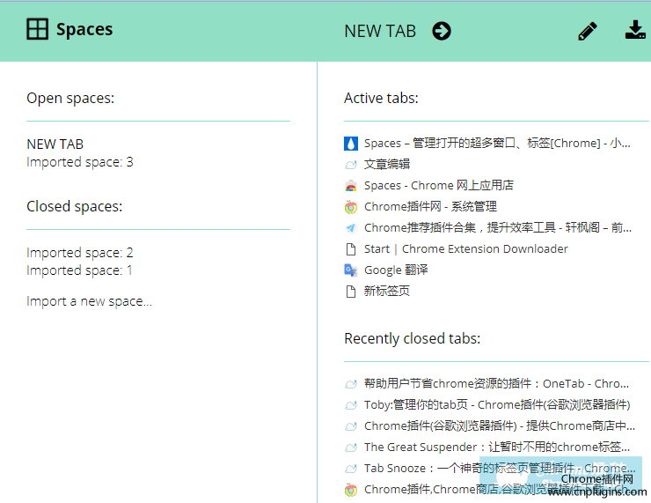Image resolution: width=651 pixels, height=503 pixels.
Task: Click the page icon beside 新标签页
Action: click(x=351, y=292)
